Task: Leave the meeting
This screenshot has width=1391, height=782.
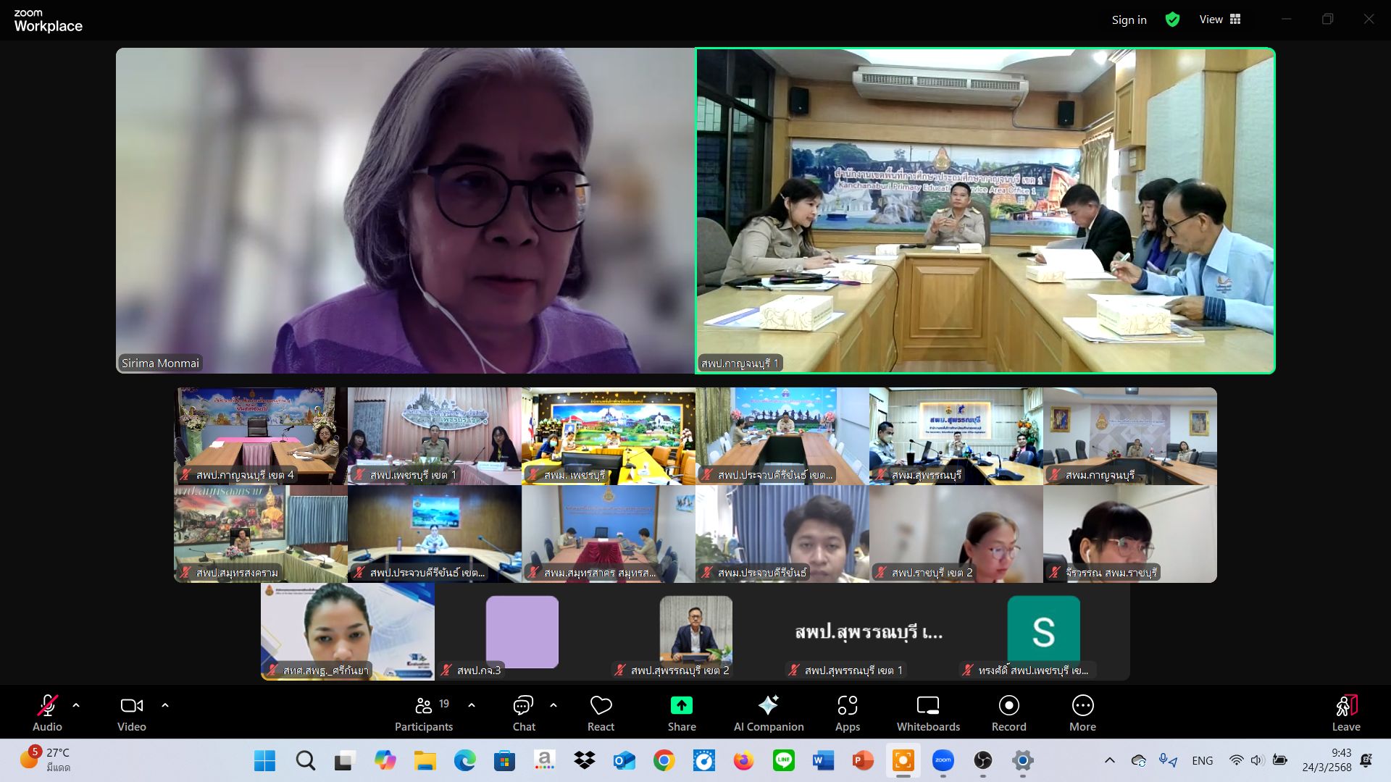Action: pyautogui.click(x=1346, y=713)
